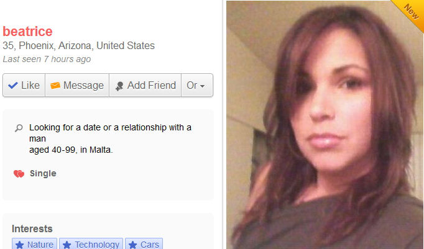Click the star icon on Nature tag
The image size is (424, 249).
click(19, 245)
